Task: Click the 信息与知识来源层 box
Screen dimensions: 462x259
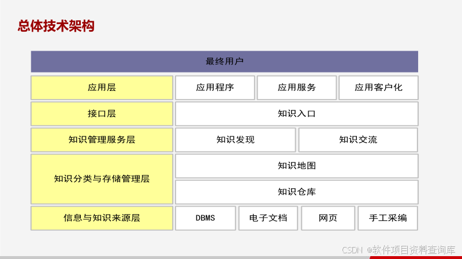Action: point(102,218)
